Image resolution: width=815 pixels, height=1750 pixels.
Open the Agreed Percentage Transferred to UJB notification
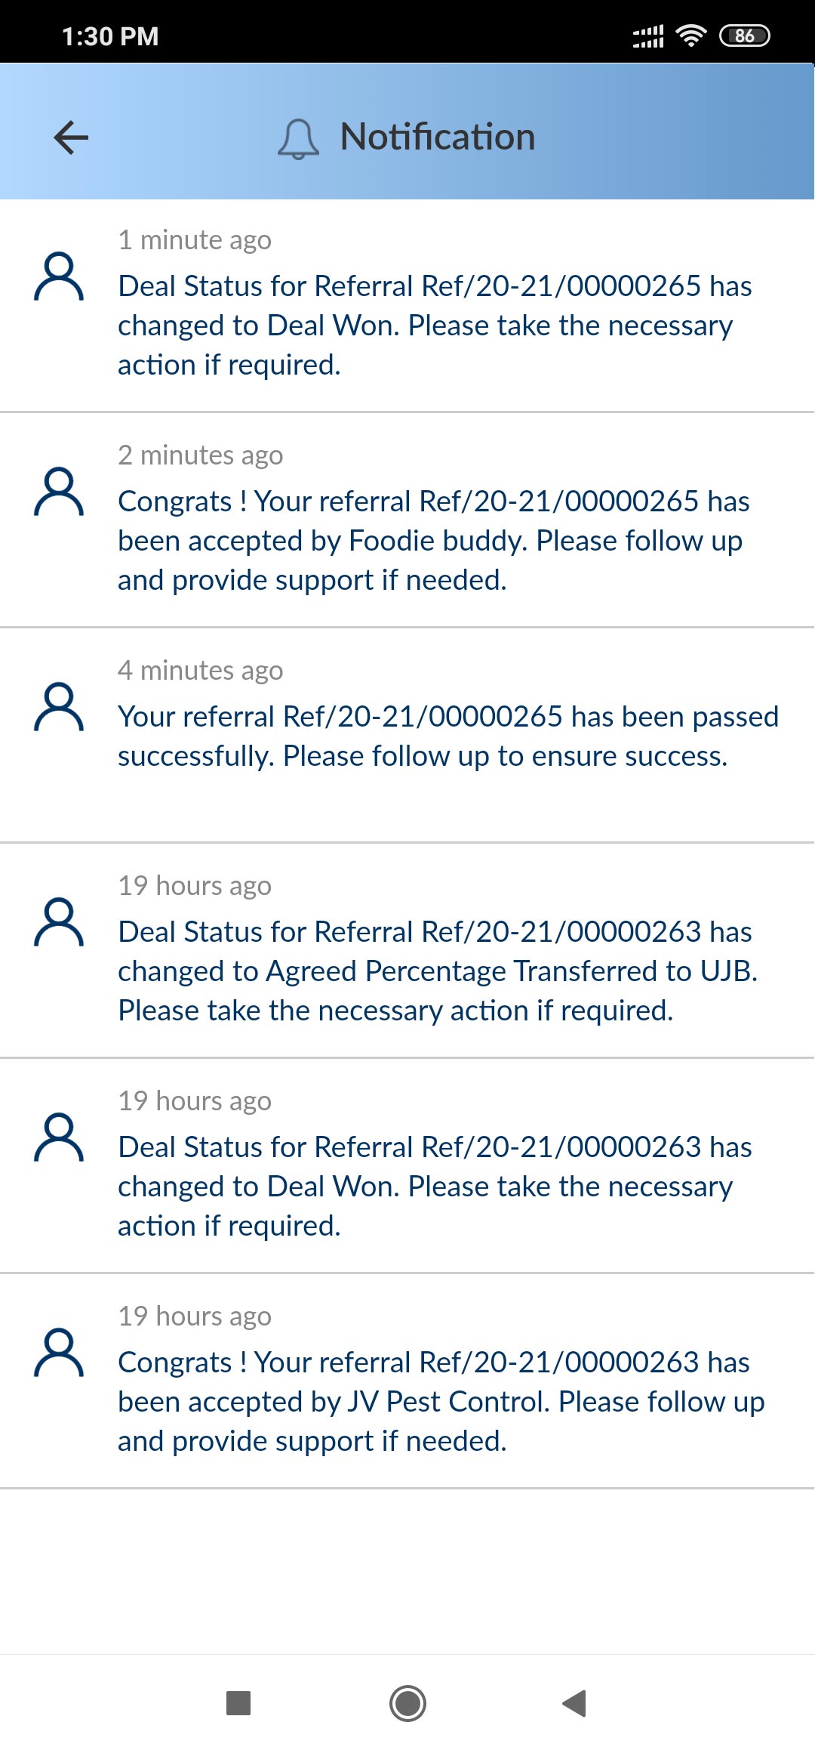point(438,971)
